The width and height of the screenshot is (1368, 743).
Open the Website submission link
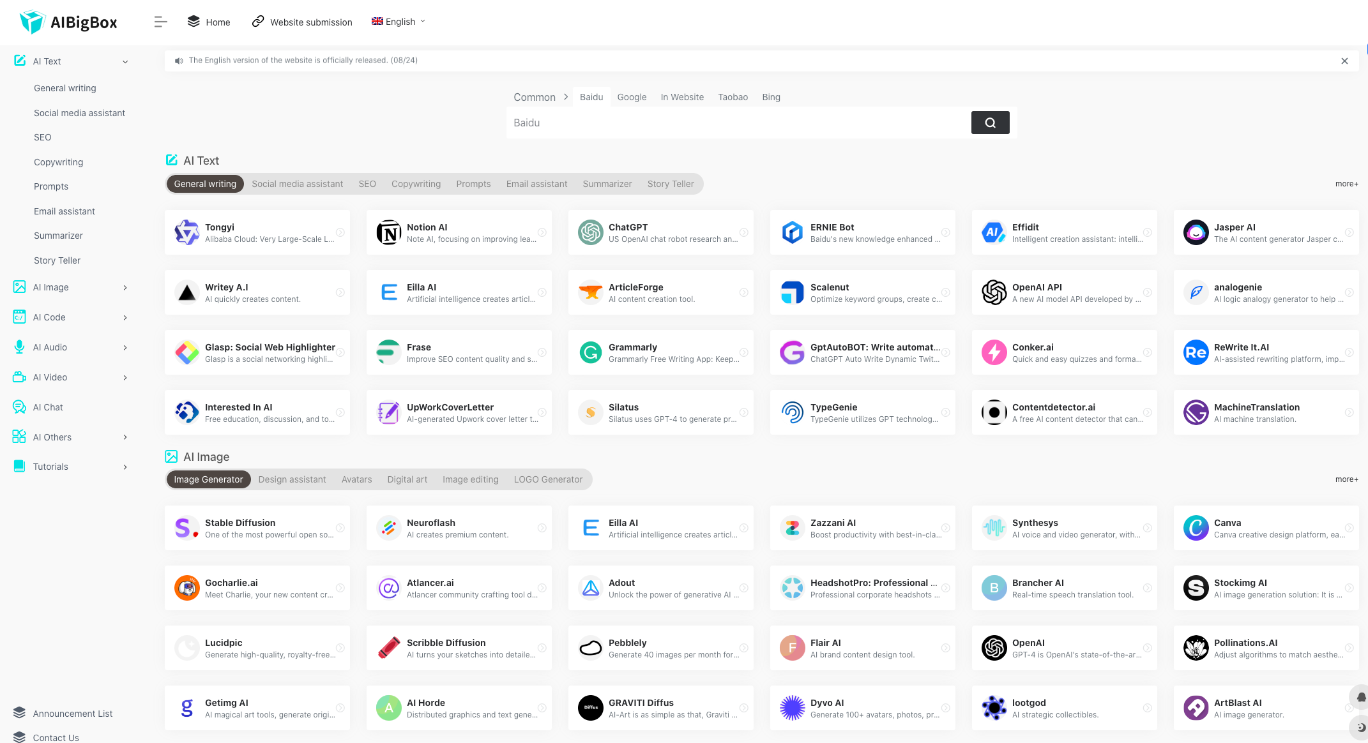(x=302, y=22)
